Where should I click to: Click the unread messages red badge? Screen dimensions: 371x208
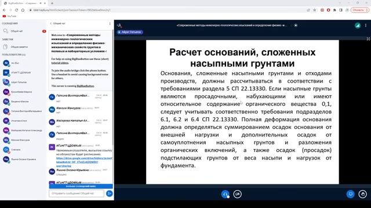coord(44,31)
